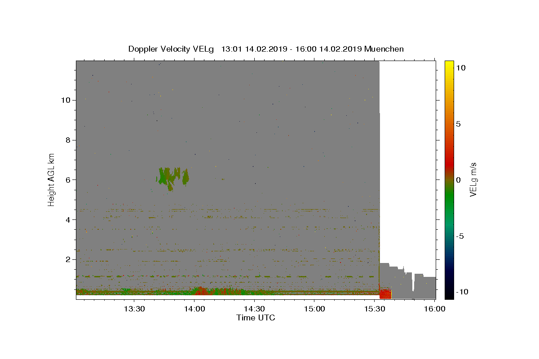The height and width of the screenshot is (359, 539).
Task: Click the yellow top of the colorbar
Action: 449,65
